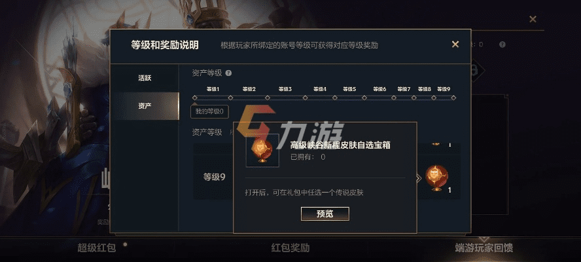
Task: Click the chest icon in the tooltip popup
Action: [x=262, y=150]
